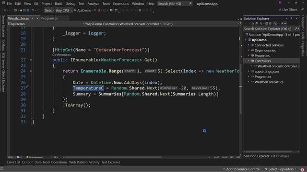Image resolution: width=307 pixels, height=172 pixels.
Task: Open the Test Explorer tab
Action: click(x=111, y=162)
